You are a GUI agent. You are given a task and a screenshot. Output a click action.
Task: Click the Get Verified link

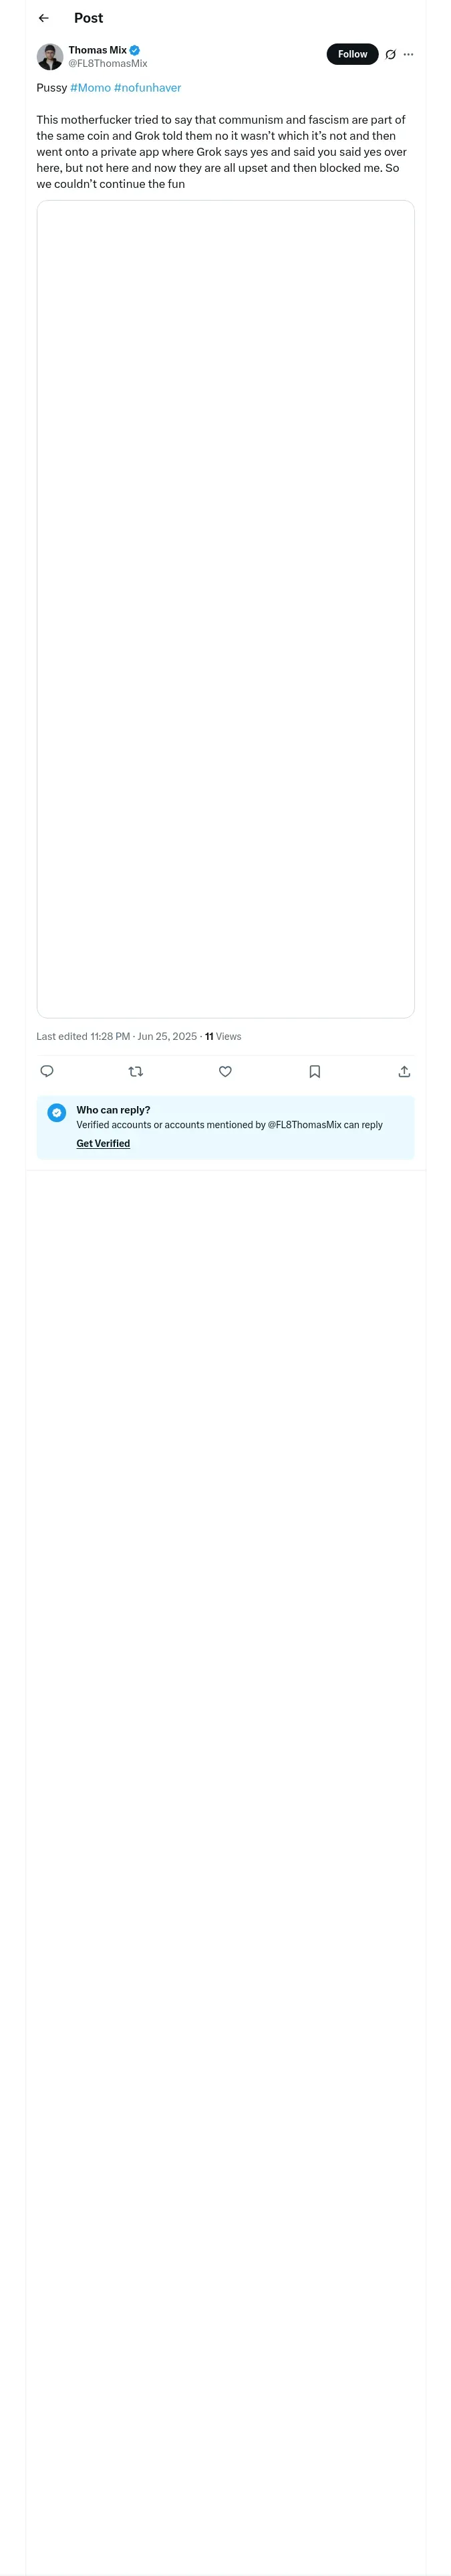point(103,1143)
